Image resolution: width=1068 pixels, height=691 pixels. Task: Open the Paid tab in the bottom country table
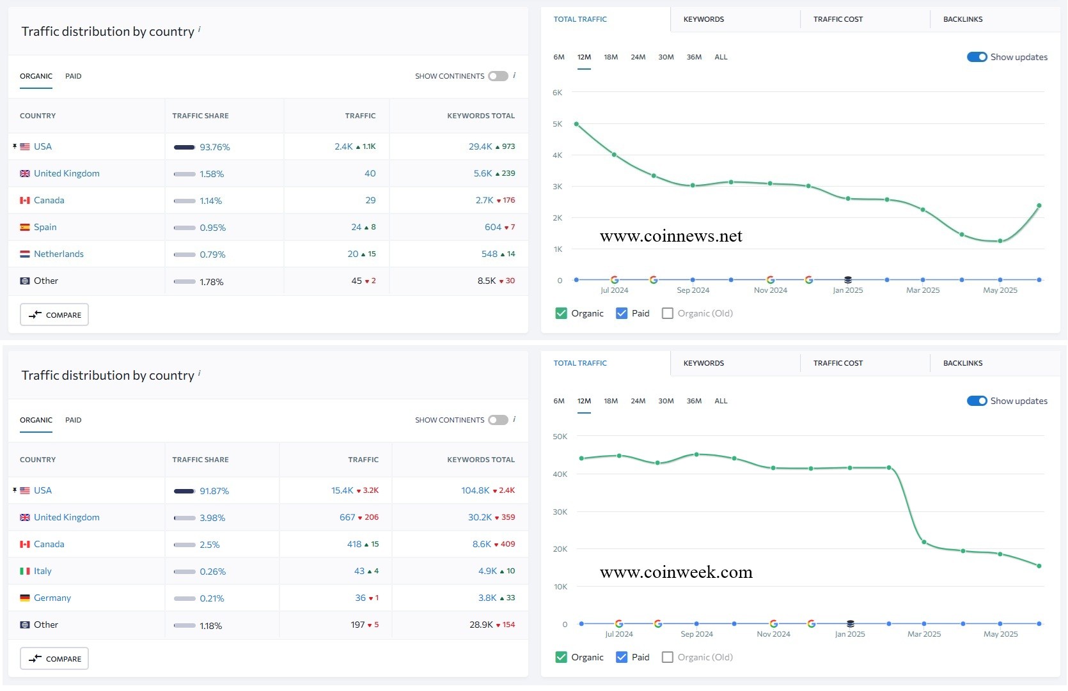tap(73, 420)
